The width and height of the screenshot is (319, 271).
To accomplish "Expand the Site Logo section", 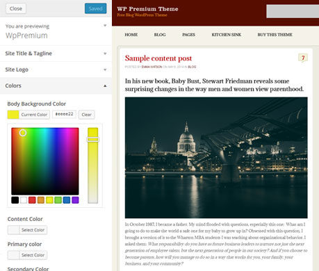I will click(56, 69).
